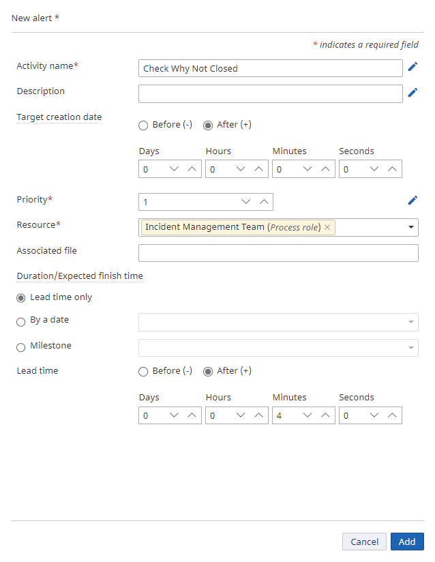
Task: Decrement the Seconds value under Lead time
Action: pyautogui.click(x=374, y=415)
